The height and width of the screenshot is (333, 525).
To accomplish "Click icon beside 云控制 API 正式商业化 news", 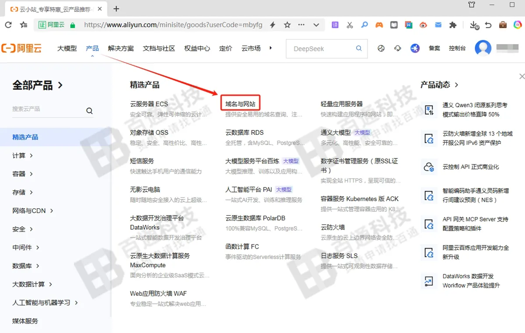I will tap(428, 167).
